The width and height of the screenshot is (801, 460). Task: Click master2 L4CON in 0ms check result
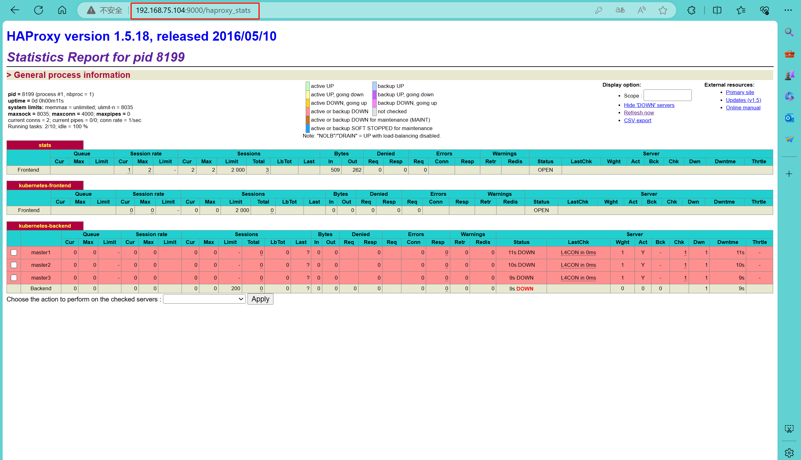click(x=578, y=265)
